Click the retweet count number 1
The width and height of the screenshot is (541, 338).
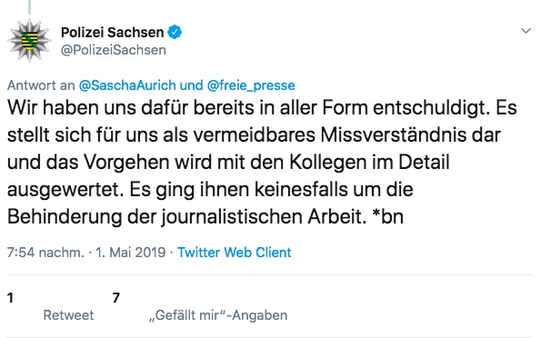click(10, 298)
